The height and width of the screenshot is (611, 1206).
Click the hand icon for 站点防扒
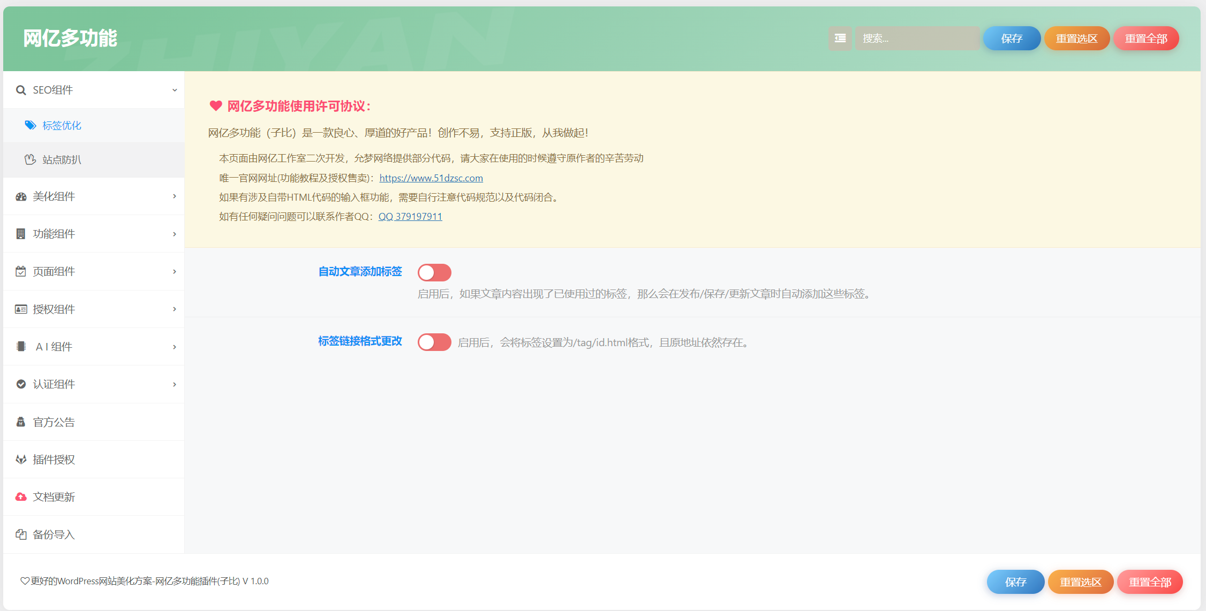pos(31,159)
